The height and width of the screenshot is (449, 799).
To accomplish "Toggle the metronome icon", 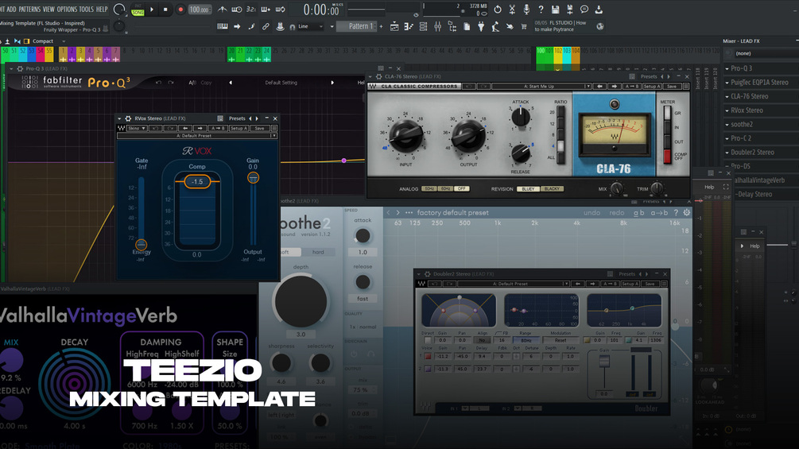I will pyautogui.click(x=222, y=10).
